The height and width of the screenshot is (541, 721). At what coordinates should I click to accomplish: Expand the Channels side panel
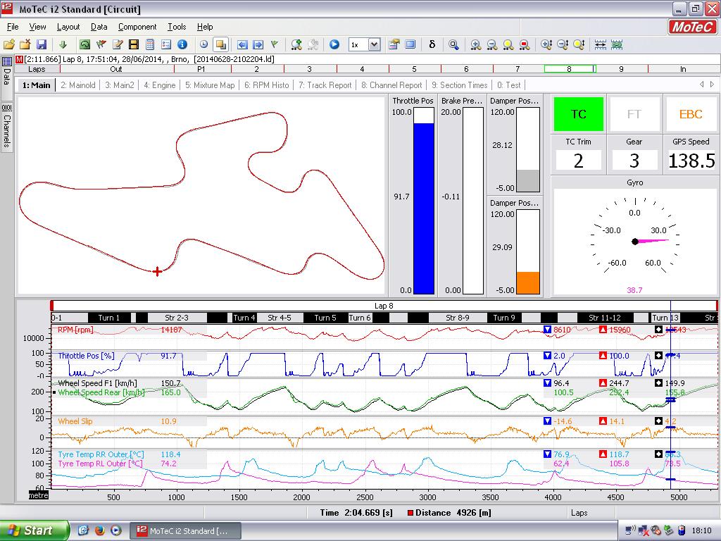(x=6, y=127)
